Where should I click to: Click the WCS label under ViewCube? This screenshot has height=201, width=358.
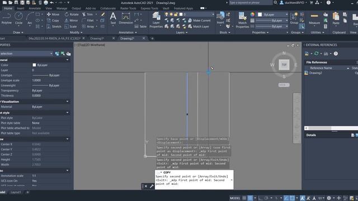point(284,85)
